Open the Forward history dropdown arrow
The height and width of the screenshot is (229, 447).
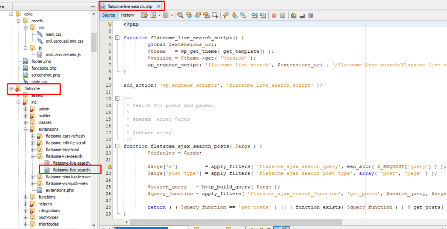(x=172, y=15)
